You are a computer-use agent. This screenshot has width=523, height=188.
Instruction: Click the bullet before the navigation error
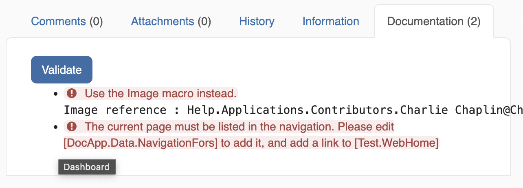(57, 128)
